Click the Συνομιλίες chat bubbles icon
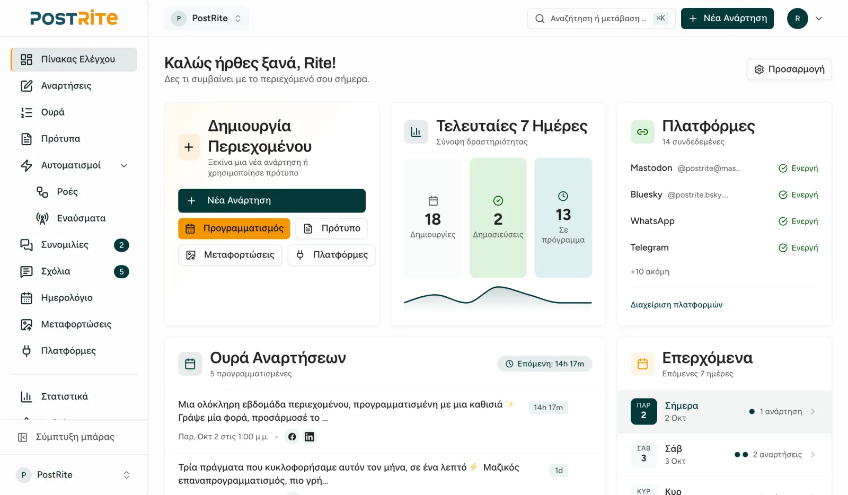This screenshot has width=848, height=495. tap(26, 245)
